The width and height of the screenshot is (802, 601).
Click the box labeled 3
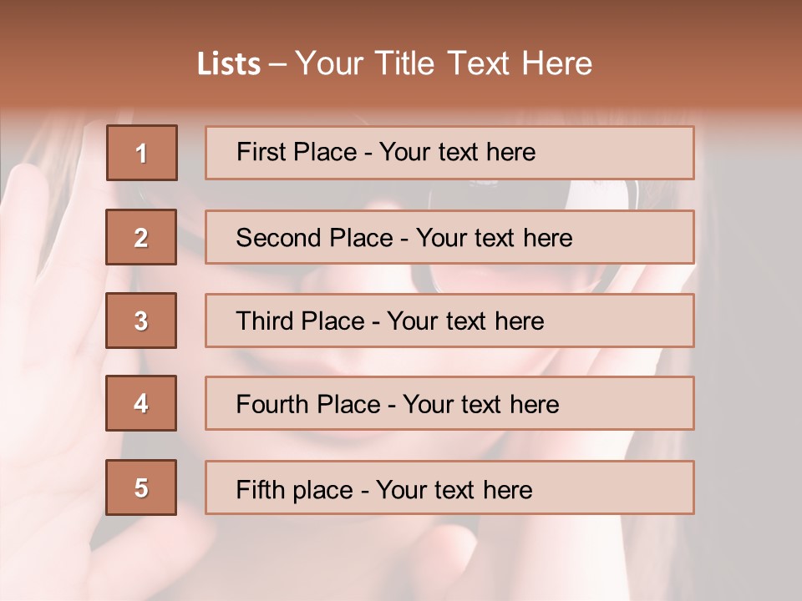pyautogui.click(x=141, y=321)
